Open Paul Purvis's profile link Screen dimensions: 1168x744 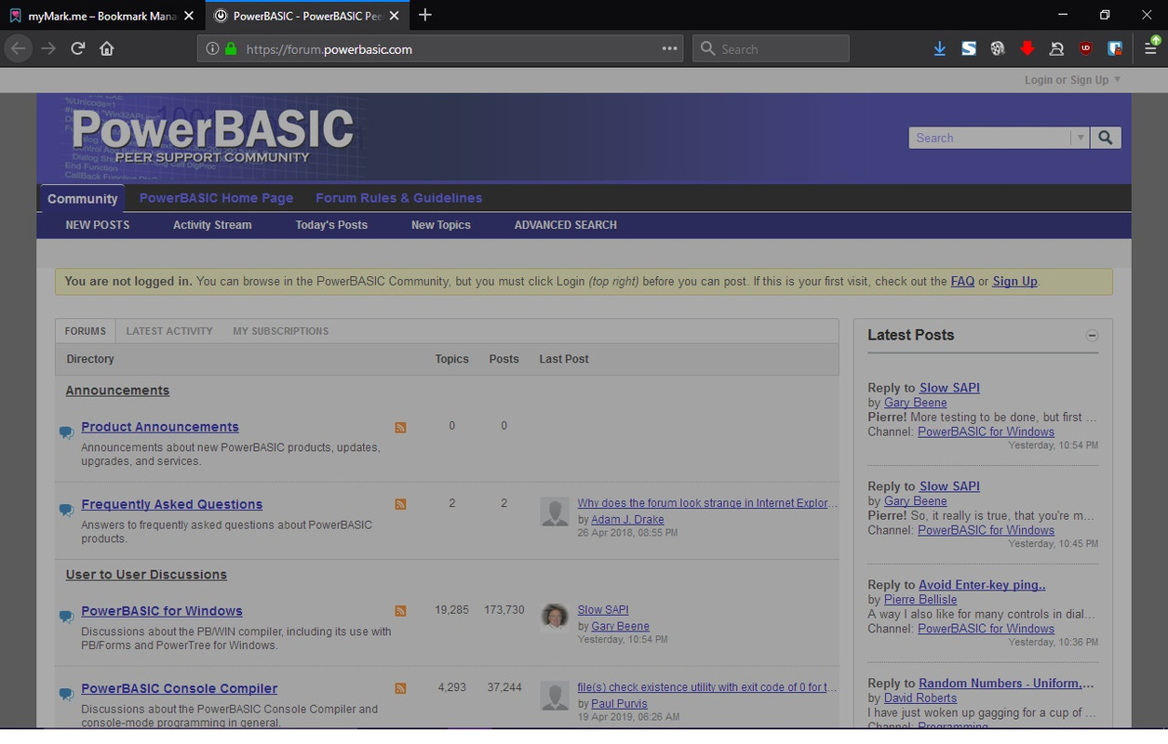(619, 704)
